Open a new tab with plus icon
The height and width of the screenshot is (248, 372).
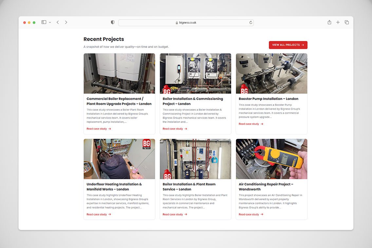(338, 22)
